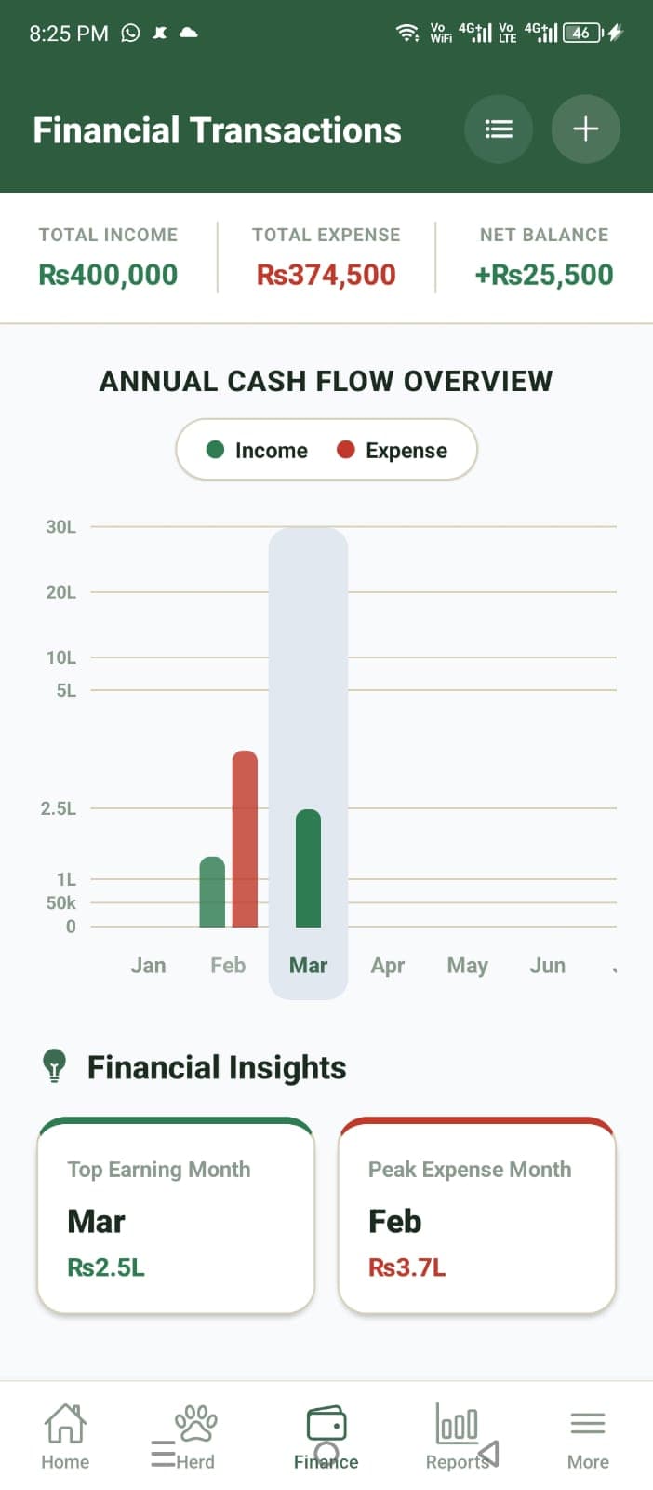Open the More hamburger menu icon
The width and height of the screenshot is (653, 1490).
pyautogui.click(x=588, y=1424)
